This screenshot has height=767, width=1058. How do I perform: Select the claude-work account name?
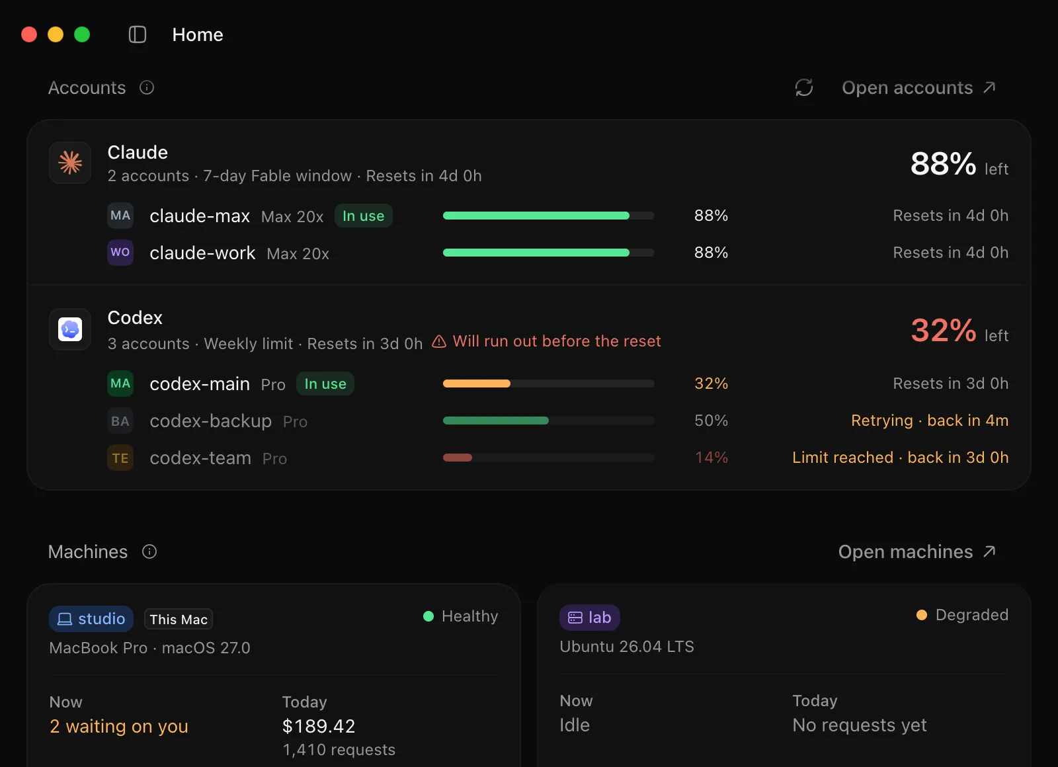tap(202, 253)
